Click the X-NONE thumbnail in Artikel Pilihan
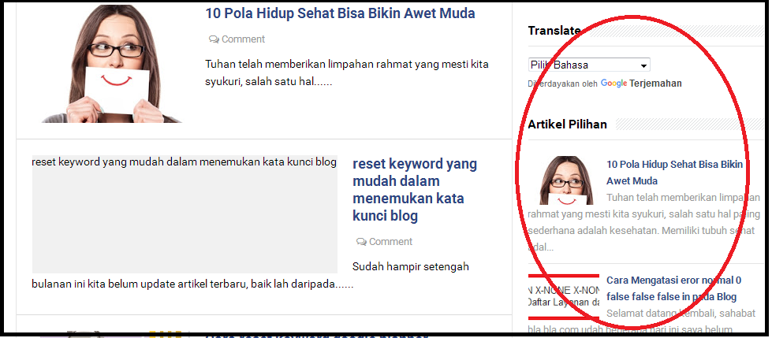The image size is (772, 338). point(564,297)
